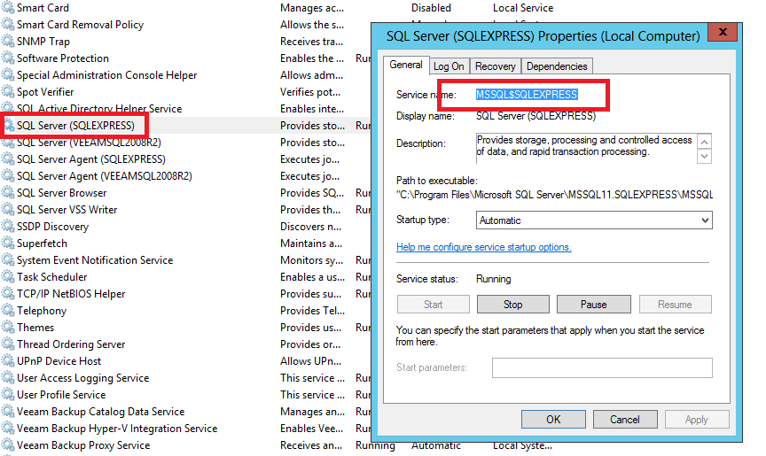Click gear icon beside Smart Card Removal Policy
Image resolution: width=766 pixels, height=456 pixels.
coord(8,25)
